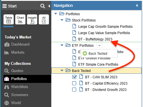This screenshot has width=143, height=107.
Task: Click the World globe icon
Action: pos(7,103)
